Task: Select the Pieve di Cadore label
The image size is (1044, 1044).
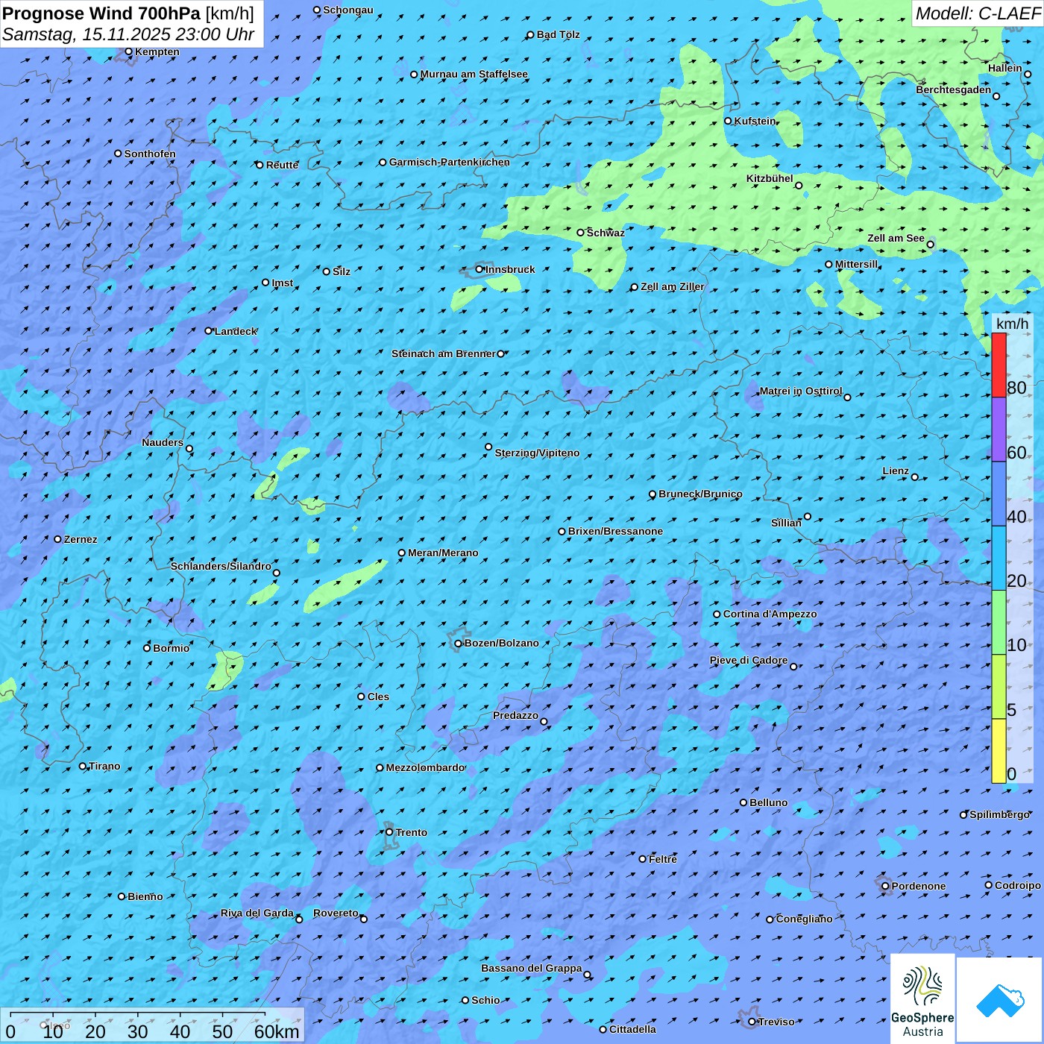Action: pyautogui.click(x=749, y=660)
